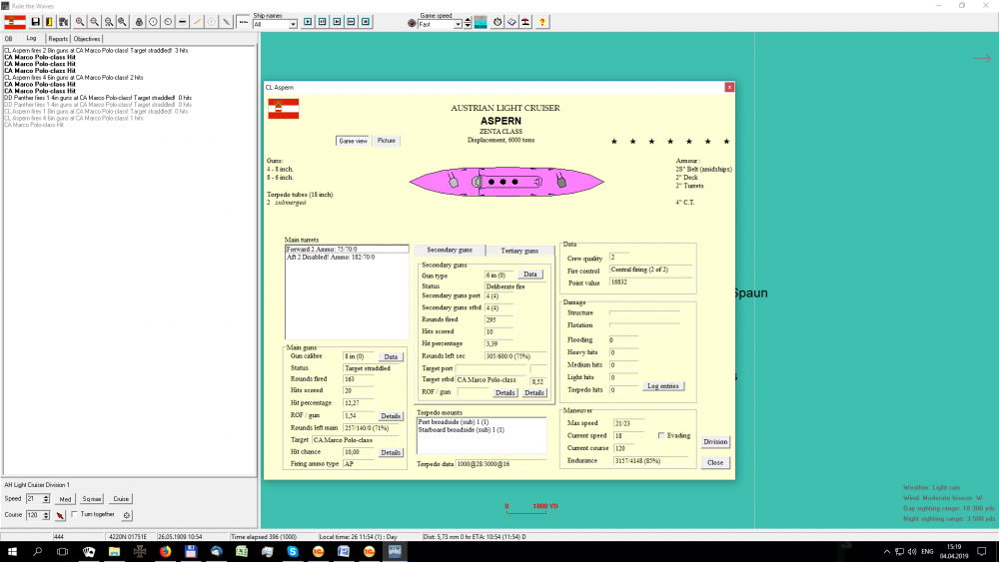Click the orange diagonal line tool icon

tap(198, 22)
